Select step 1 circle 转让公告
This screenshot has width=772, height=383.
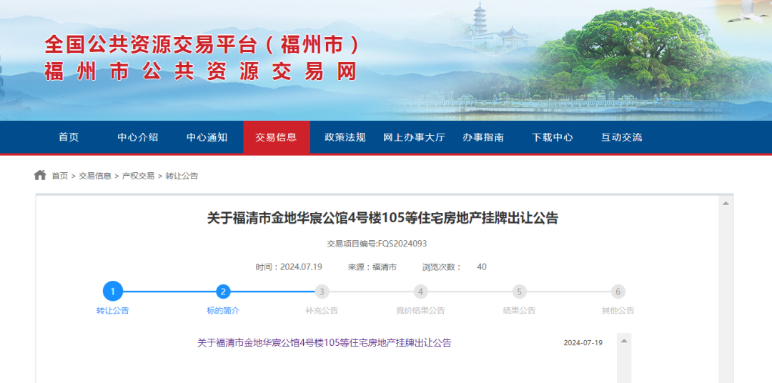[x=113, y=292]
